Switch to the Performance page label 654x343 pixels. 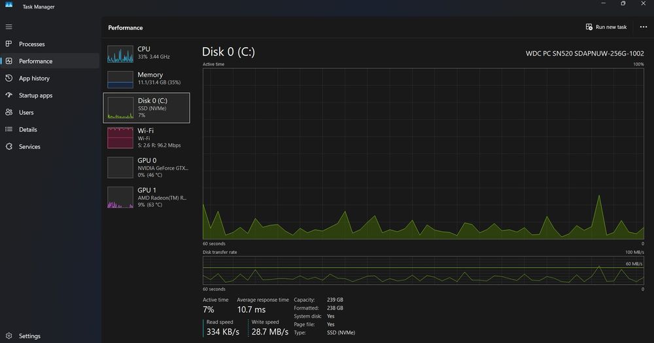35,61
